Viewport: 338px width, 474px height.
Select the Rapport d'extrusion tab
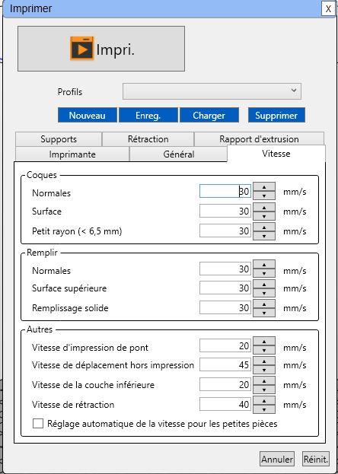[x=259, y=139]
